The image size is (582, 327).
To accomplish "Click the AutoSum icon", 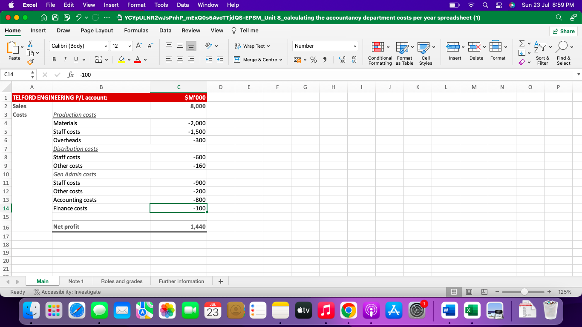I will coord(522,44).
